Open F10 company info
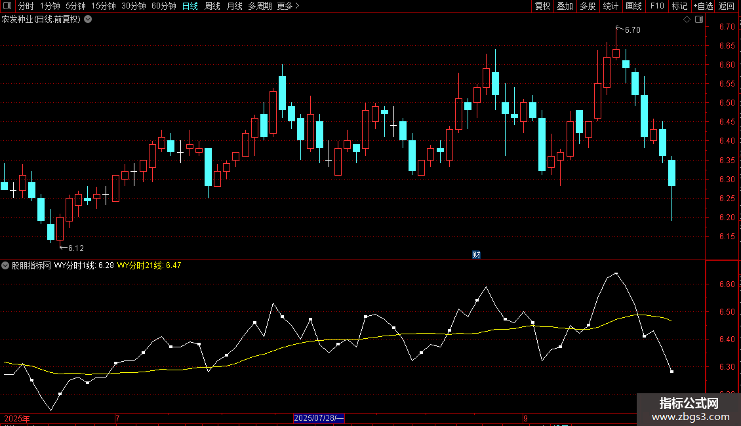The height and width of the screenshot is (426, 741). (657, 6)
